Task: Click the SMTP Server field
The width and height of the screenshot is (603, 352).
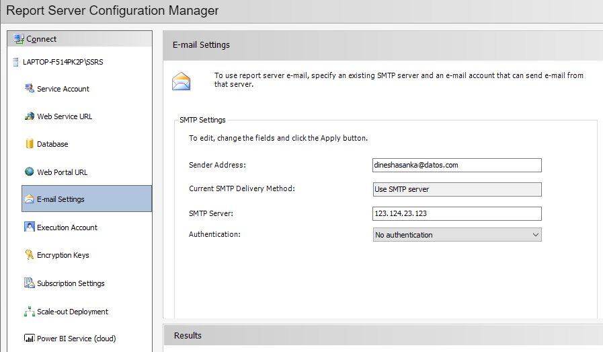Action: [x=457, y=213]
